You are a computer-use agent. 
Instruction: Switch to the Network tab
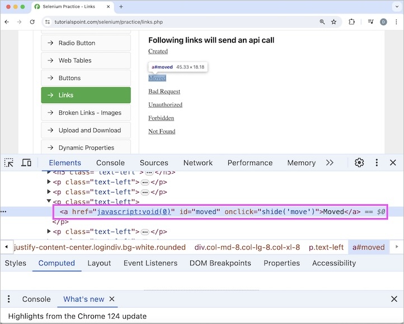(x=198, y=163)
